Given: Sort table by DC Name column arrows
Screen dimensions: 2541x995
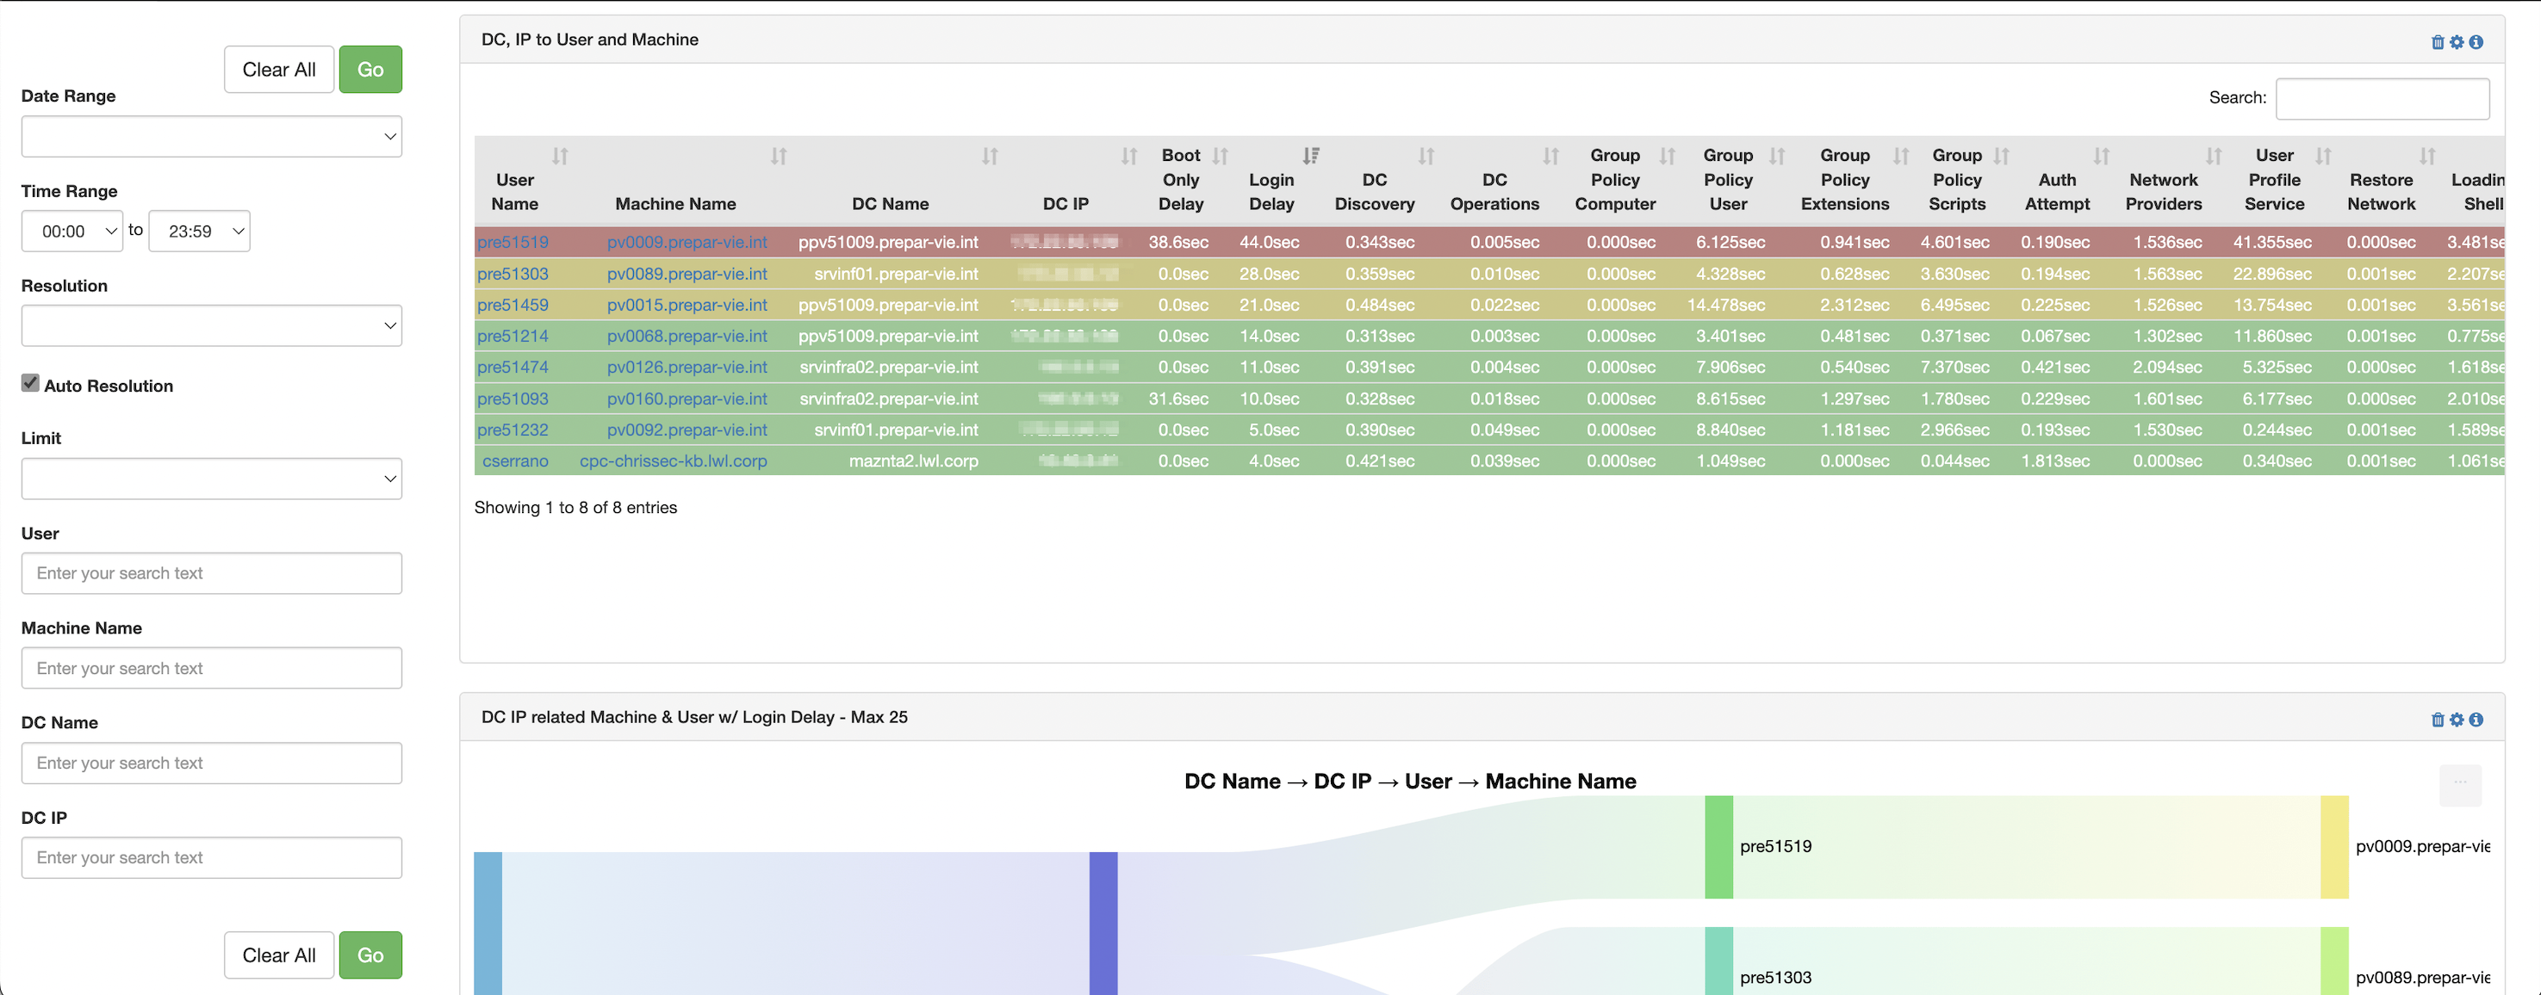Looking at the screenshot, I should [990, 156].
